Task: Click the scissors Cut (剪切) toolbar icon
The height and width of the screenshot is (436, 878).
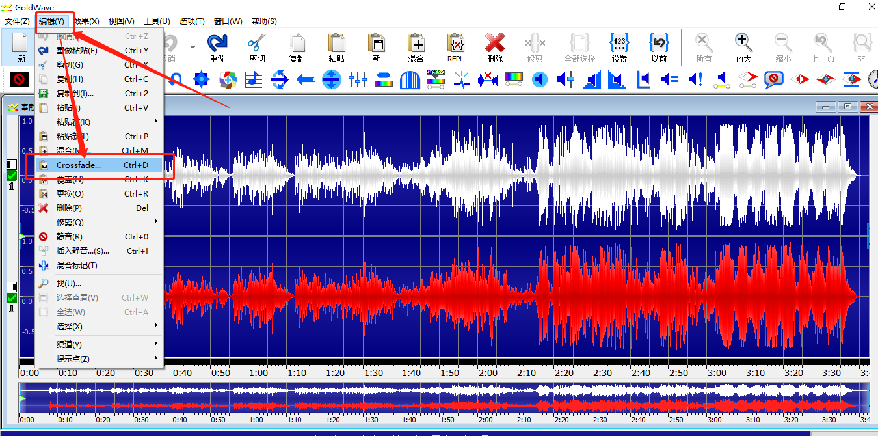Action: tap(257, 44)
